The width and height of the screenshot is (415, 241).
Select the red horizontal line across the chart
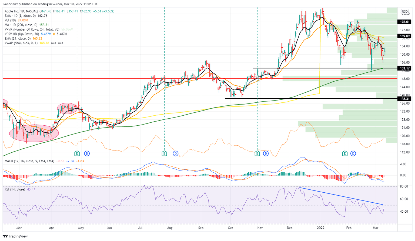tap(200, 78)
